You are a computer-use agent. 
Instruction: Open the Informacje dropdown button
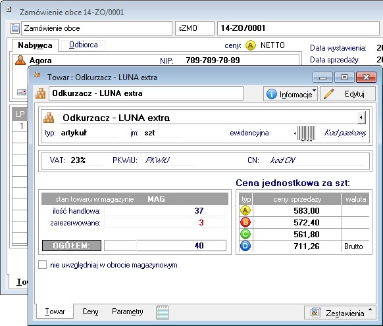[290, 94]
